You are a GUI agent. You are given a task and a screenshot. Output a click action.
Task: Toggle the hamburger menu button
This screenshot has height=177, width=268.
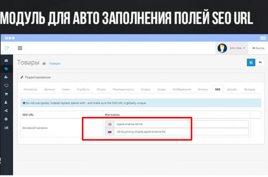[20, 48]
